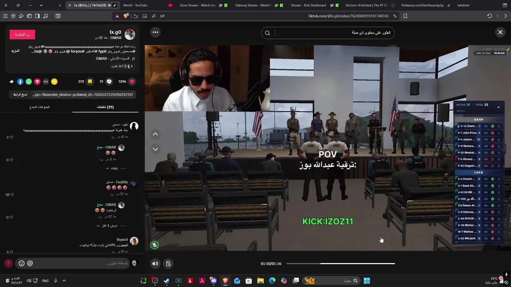The height and width of the screenshot is (287, 511).
Task: Repost video with yellow repost icon
Action: point(54,82)
